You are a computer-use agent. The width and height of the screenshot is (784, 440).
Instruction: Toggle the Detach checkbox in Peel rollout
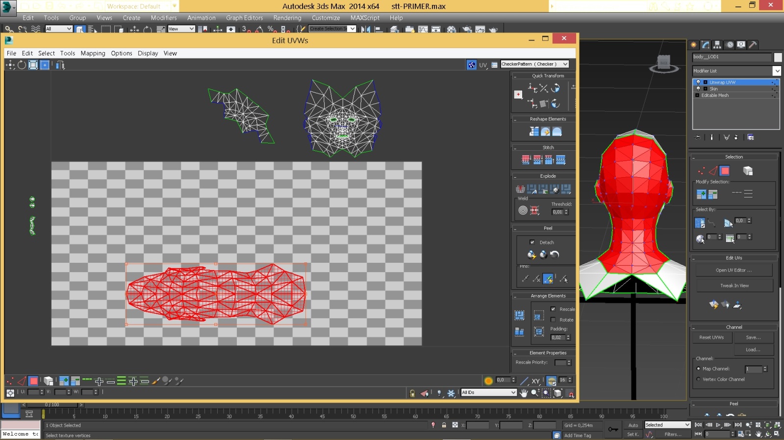coord(532,242)
